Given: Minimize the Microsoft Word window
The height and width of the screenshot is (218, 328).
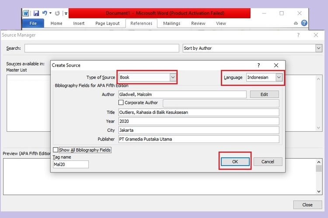Looking at the screenshot, I should click(x=264, y=14).
